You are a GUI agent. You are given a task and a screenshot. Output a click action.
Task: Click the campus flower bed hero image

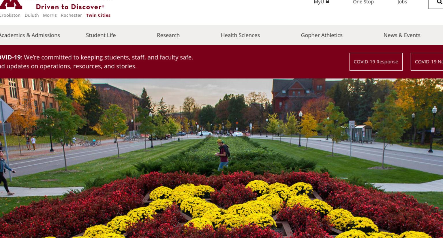(221, 158)
